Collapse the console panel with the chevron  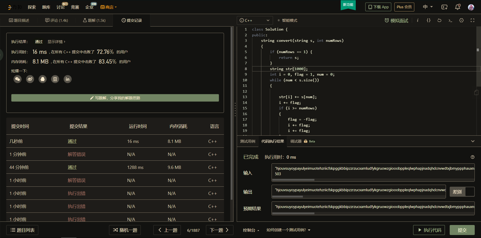point(473,141)
